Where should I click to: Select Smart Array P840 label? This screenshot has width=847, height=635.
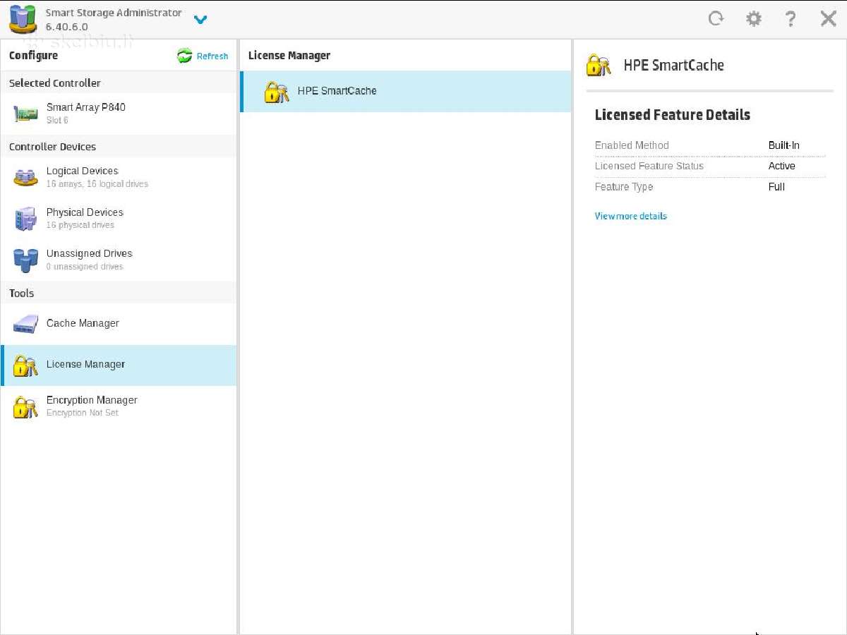(86, 107)
